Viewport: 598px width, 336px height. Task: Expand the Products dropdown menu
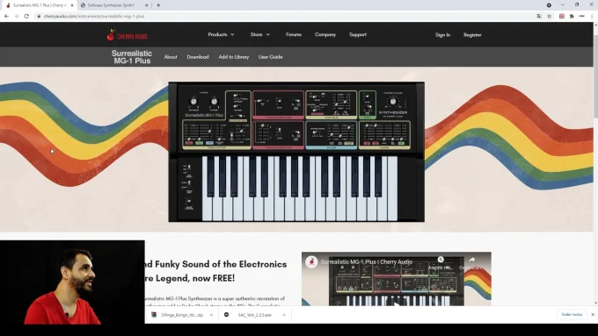[x=221, y=34]
